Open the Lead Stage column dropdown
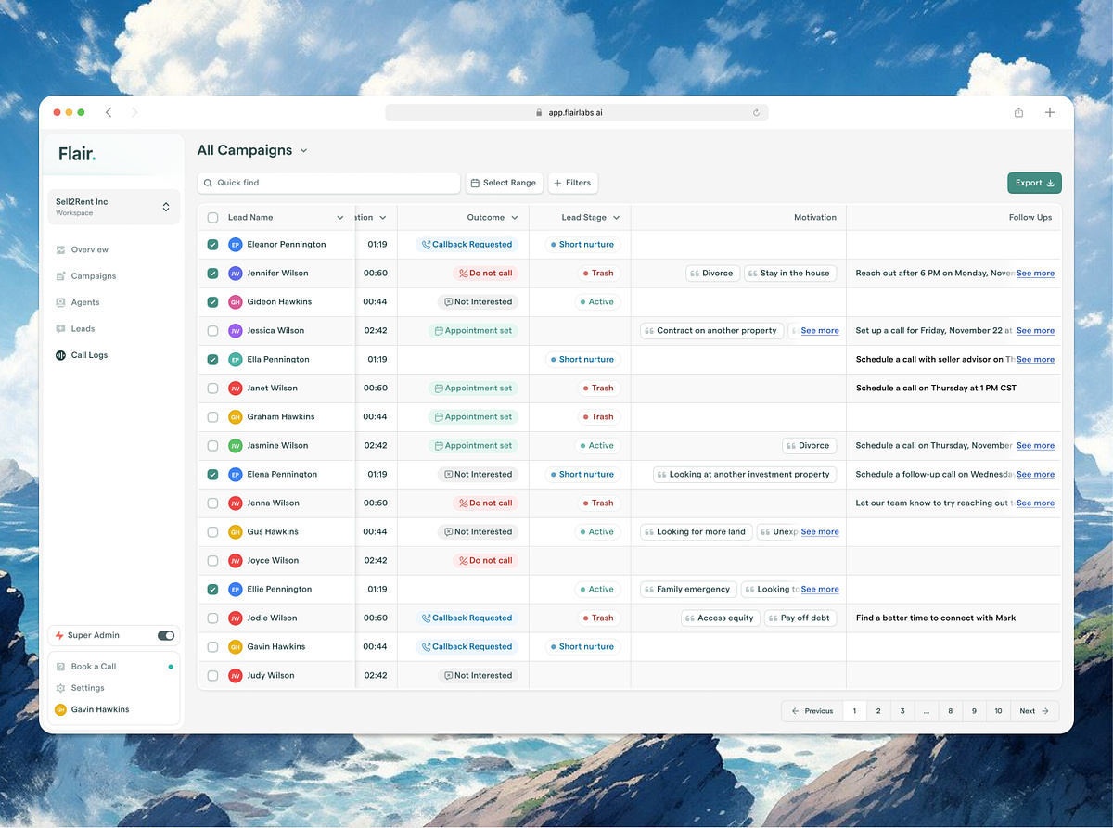This screenshot has width=1113, height=828. pos(615,218)
